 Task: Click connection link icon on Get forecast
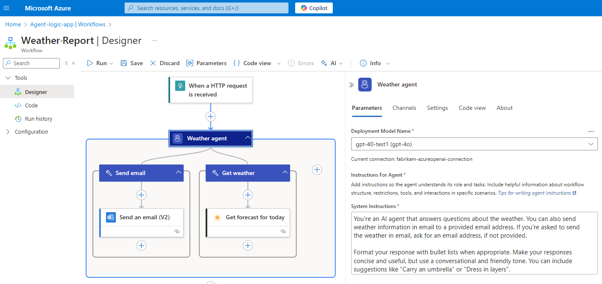pyautogui.click(x=283, y=231)
